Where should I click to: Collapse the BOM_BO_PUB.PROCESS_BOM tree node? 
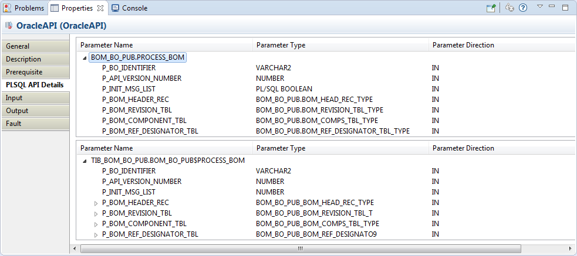[85, 57]
